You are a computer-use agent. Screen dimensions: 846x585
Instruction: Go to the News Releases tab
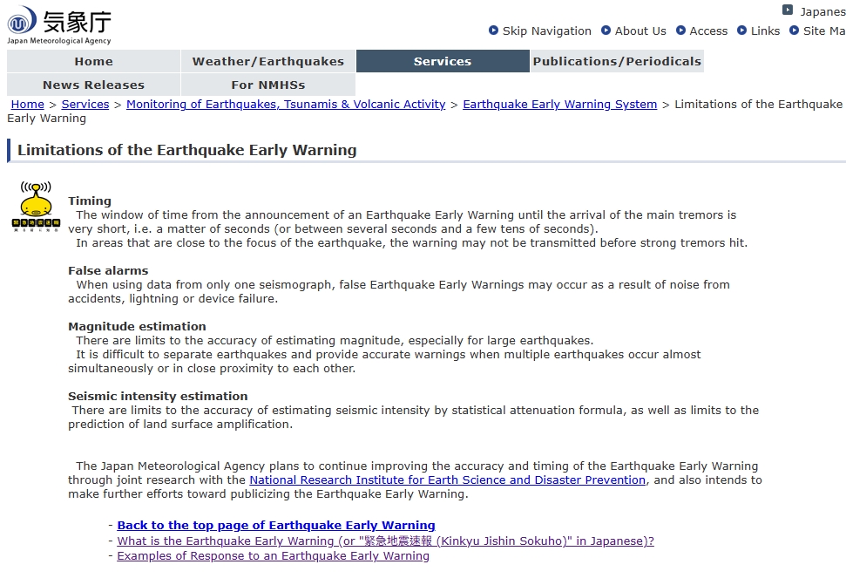93,85
